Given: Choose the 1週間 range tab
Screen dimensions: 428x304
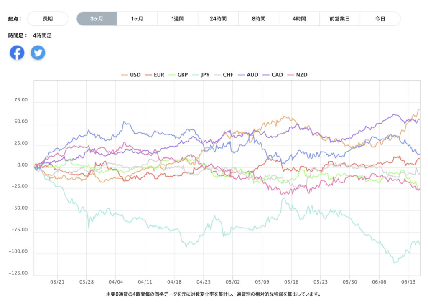Looking at the screenshot, I should [x=178, y=19].
